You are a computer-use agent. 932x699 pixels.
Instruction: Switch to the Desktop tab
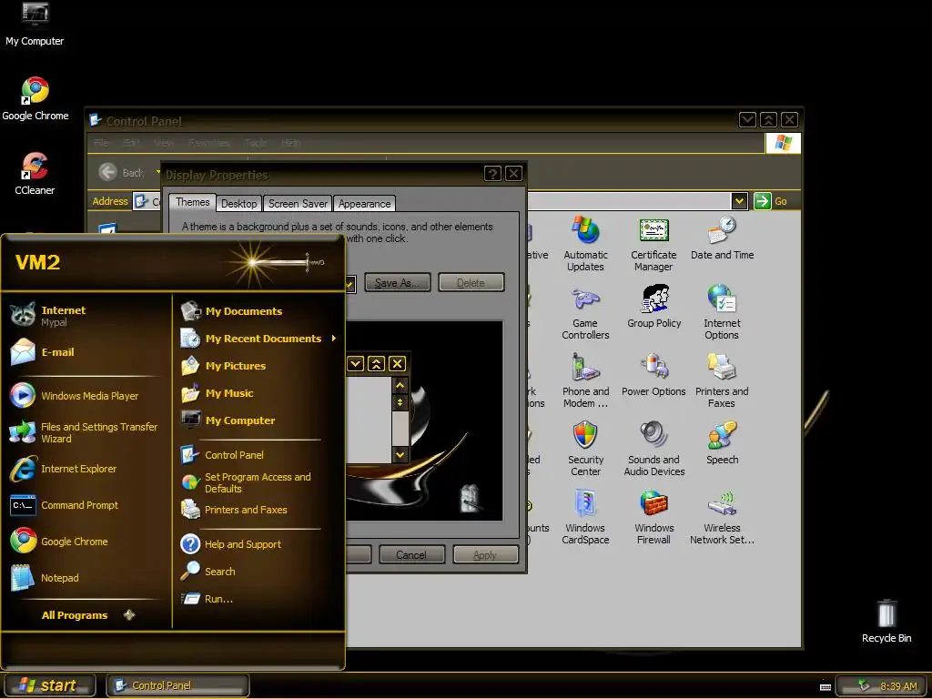[239, 203]
